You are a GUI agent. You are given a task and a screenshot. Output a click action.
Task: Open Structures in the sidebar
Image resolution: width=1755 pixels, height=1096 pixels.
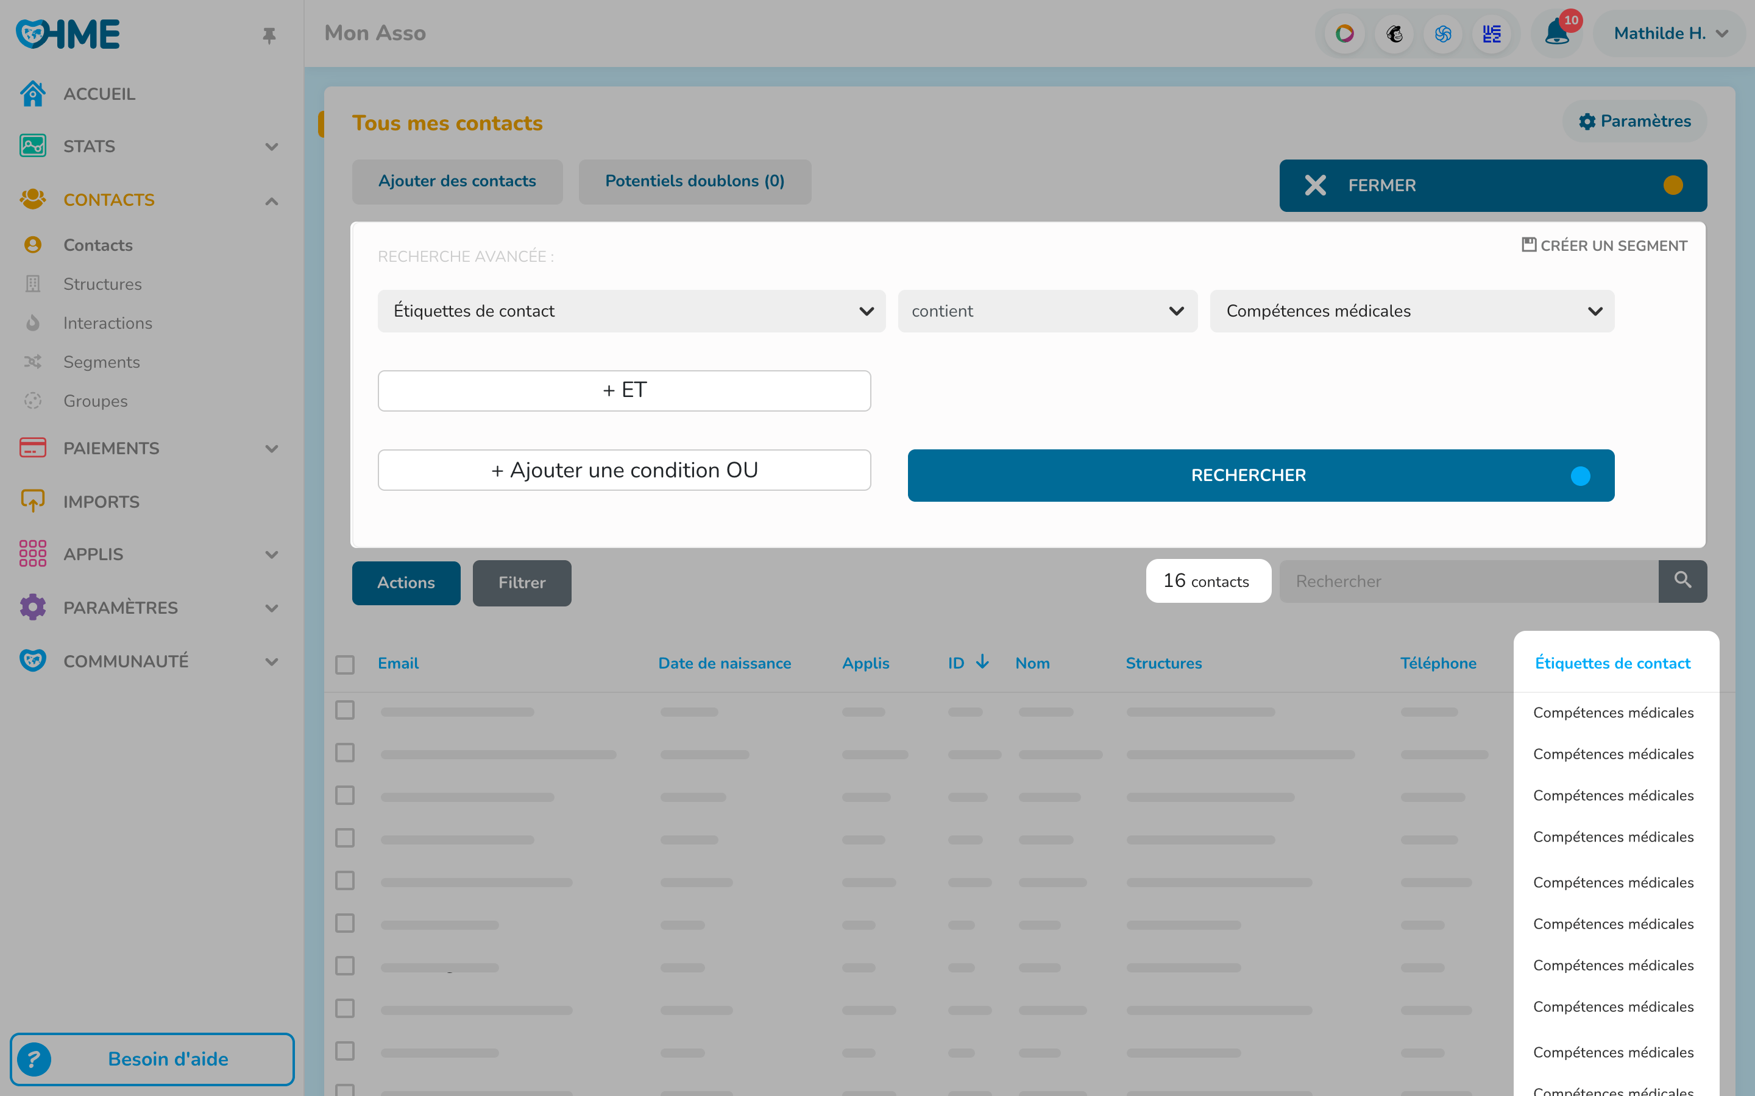(x=102, y=284)
